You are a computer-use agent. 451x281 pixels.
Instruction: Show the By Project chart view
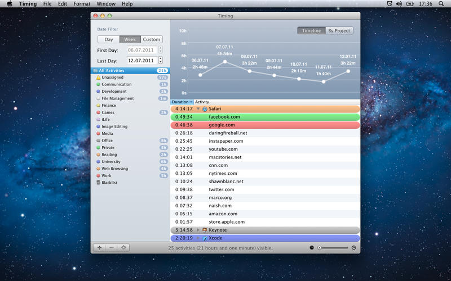pyautogui.click(x=339, y=30)
